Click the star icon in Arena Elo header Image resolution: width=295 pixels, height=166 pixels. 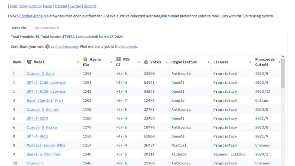coord(85,59)
